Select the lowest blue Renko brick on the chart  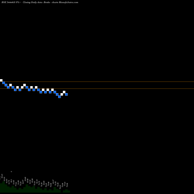click(x=59, y=97)
